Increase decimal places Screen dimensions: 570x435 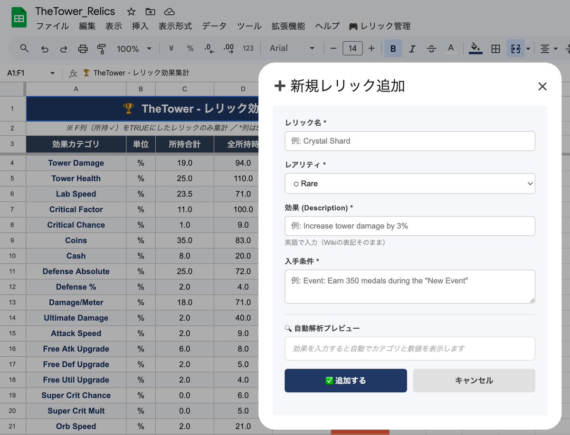coord(228,48)
